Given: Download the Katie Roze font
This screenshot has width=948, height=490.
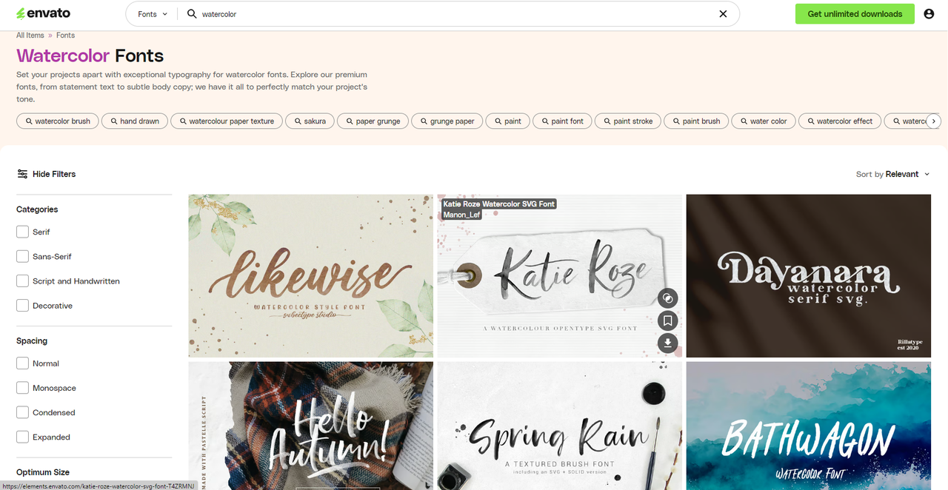Looking at the screenshot, I should 667,343.
